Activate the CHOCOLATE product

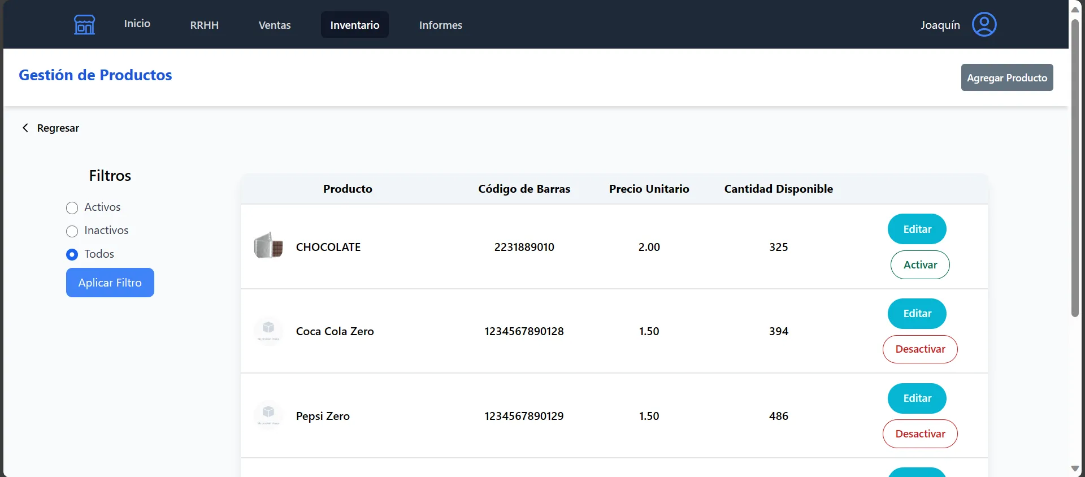pyautogui.click(x=920, y=264)
